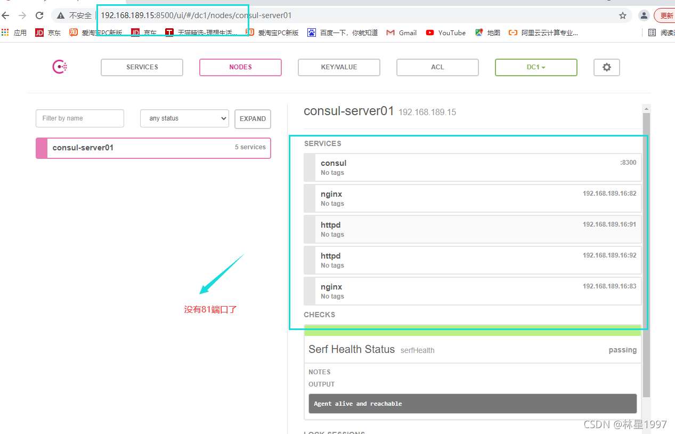Open the 百度一下 bookmark
675x434 pixels.
(x=343, y=33)
